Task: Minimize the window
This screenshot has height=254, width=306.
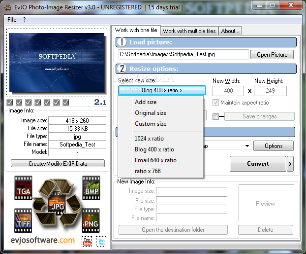Action: (x=259, y=5)
